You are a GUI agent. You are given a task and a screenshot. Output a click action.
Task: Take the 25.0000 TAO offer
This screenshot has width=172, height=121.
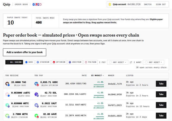tap(161, 84)
